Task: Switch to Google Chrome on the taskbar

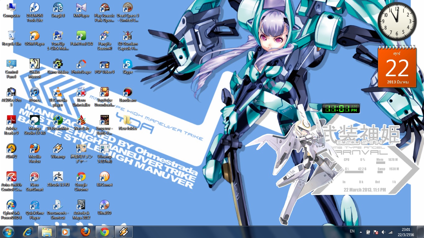Action: [x=105, y=232]
